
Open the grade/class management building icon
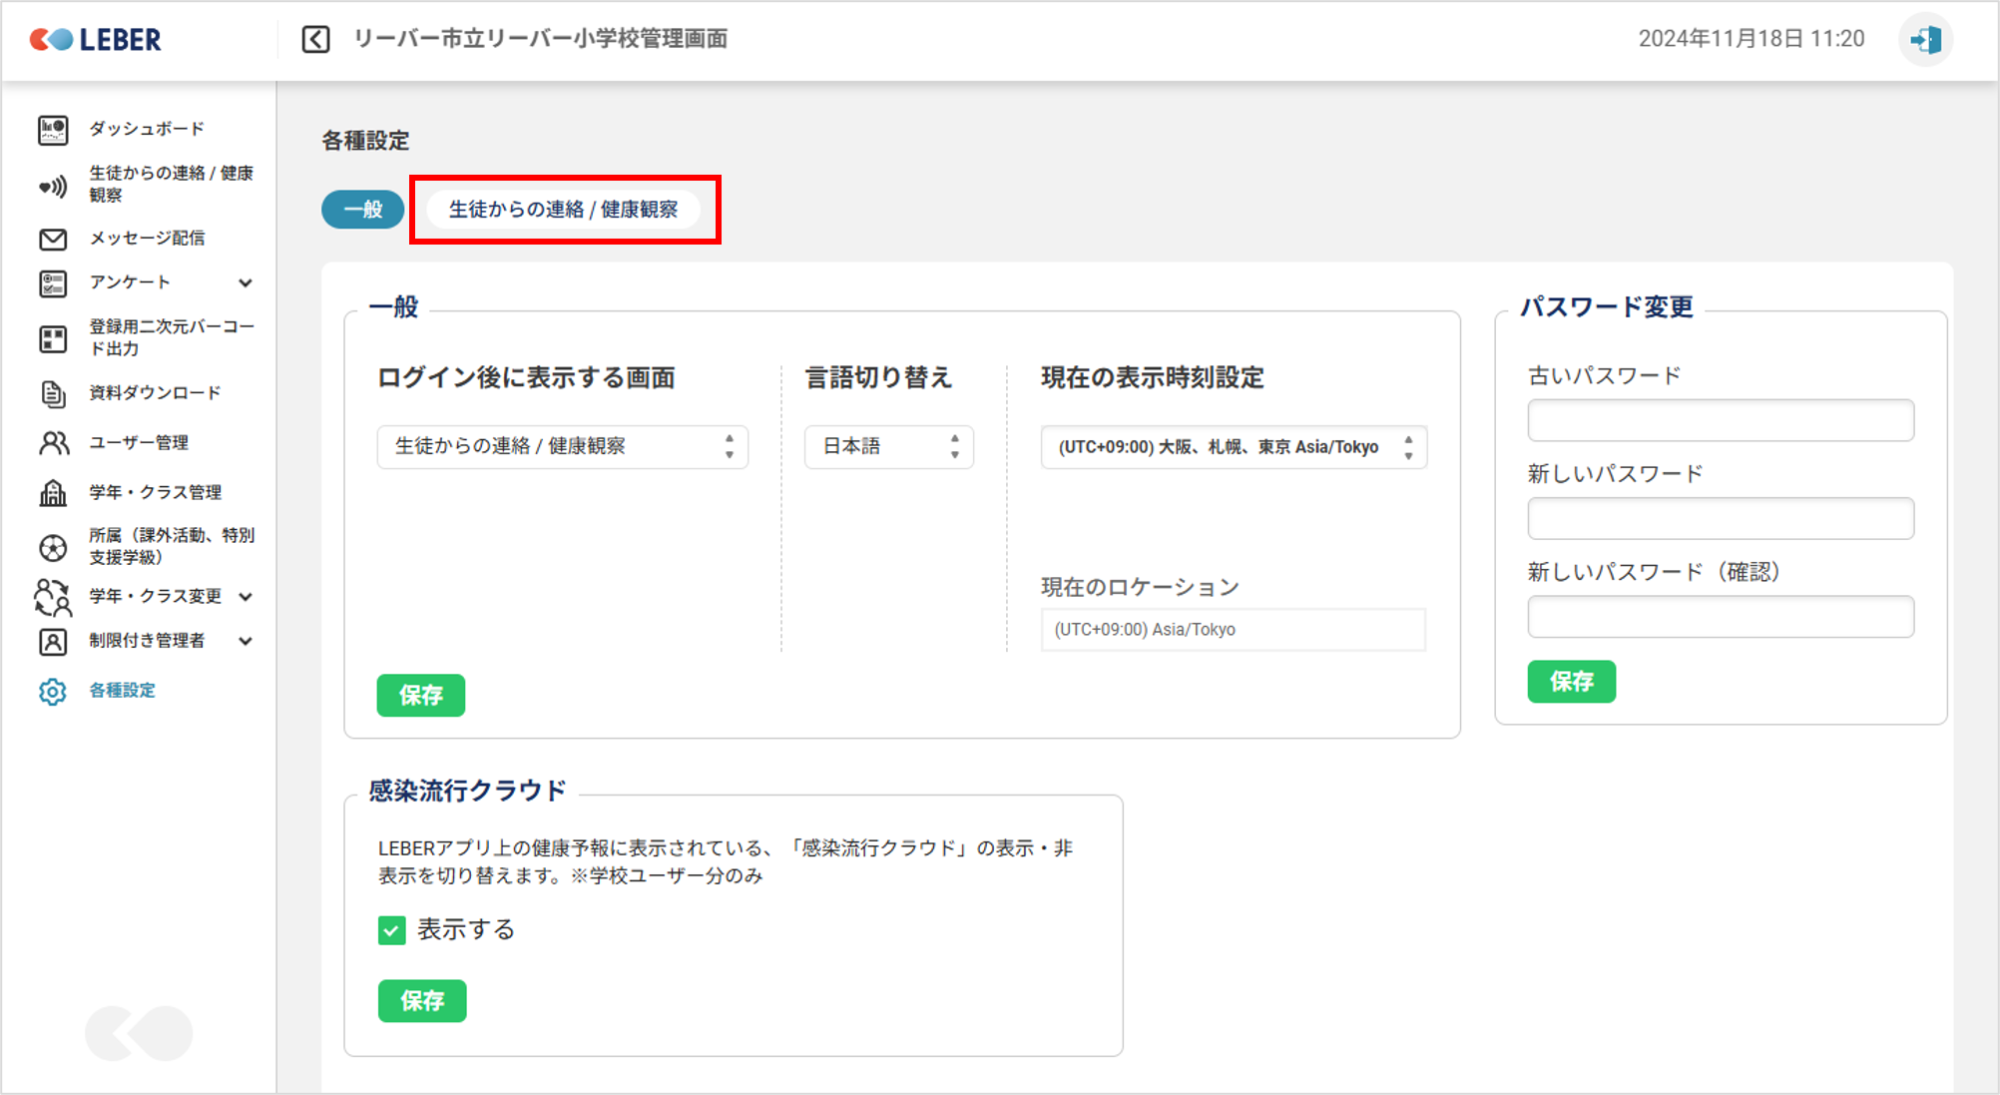[53, 493]
